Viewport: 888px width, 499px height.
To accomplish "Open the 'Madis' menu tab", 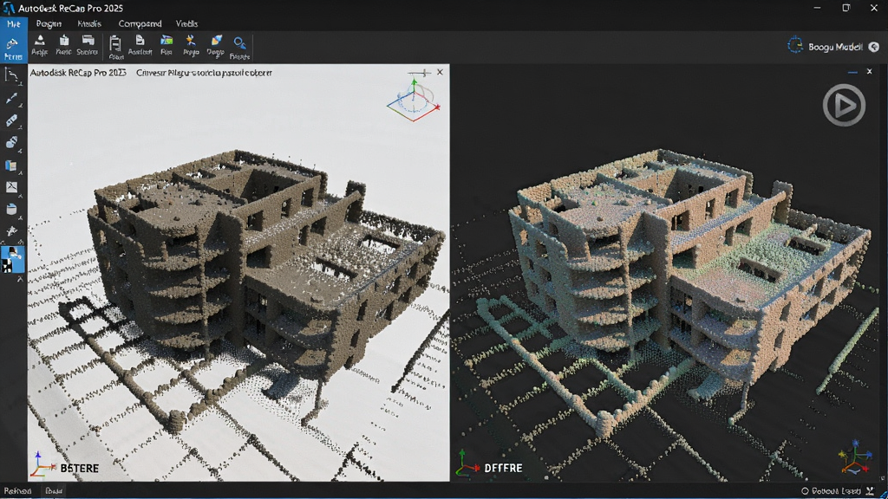I will pos(89,23).
